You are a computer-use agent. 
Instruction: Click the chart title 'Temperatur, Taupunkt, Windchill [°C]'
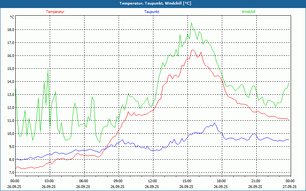pos(153,3)
